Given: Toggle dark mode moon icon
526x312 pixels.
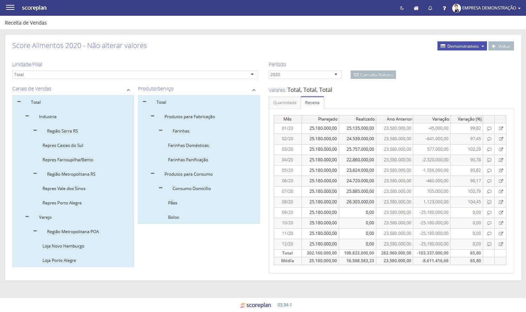Looking at the screenshot, I should tap(402, 8).
